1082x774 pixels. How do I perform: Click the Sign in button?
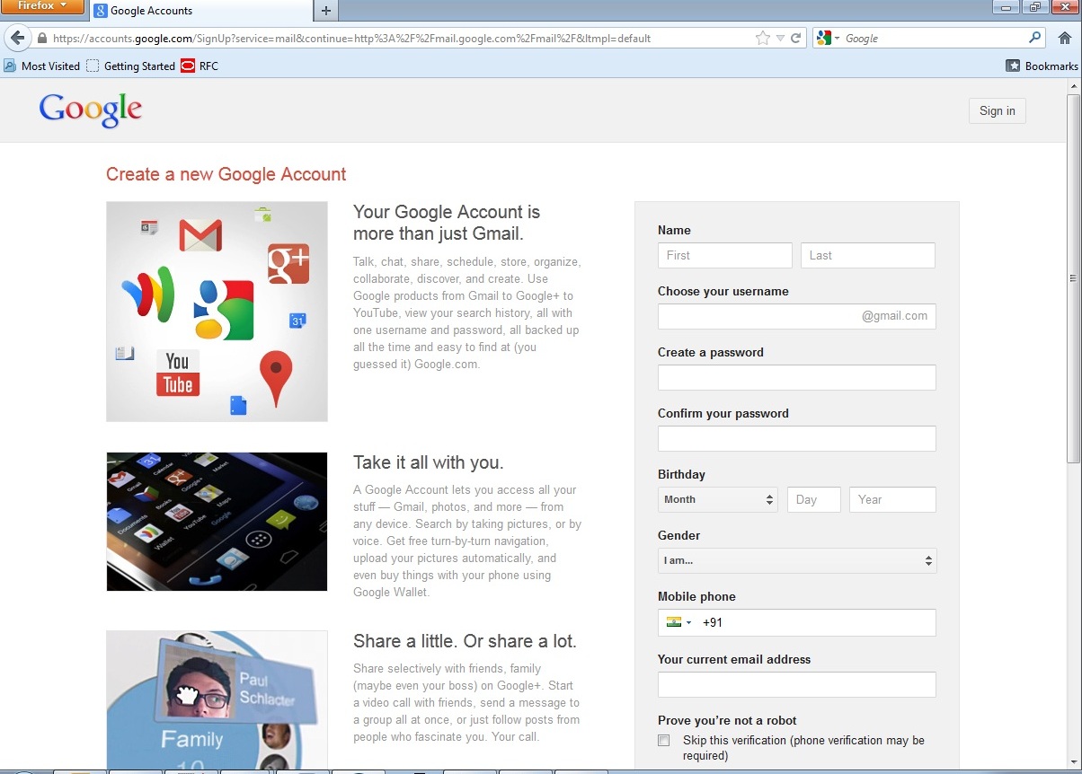click(997, 110)
